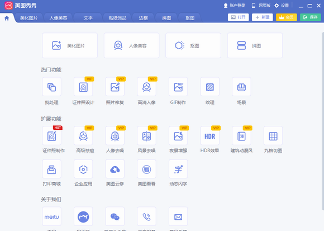The width and height of the screenshot is (324, 231).
Task: Click the green 保存 save button
Action: (311, 17)
